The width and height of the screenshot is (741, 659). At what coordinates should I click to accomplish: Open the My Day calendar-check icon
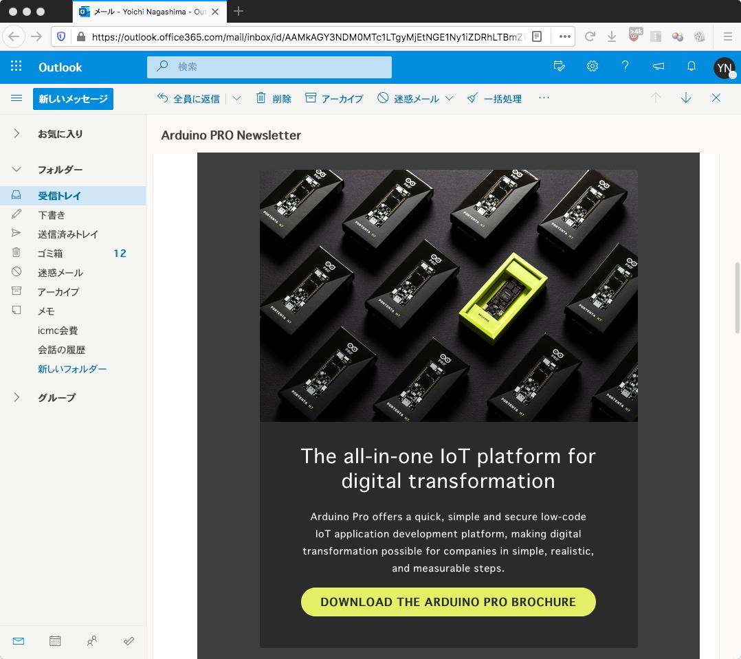pos(559,66)
